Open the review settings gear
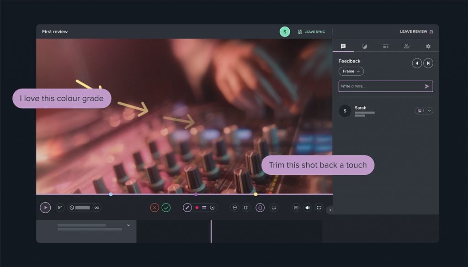The image size is (468, 267). (x=428, y=46)
